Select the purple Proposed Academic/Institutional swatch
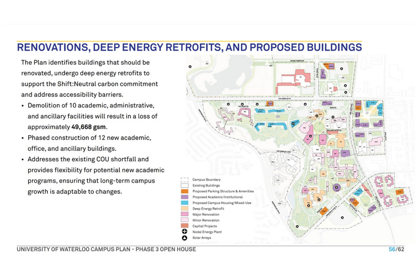 [184, 197]
